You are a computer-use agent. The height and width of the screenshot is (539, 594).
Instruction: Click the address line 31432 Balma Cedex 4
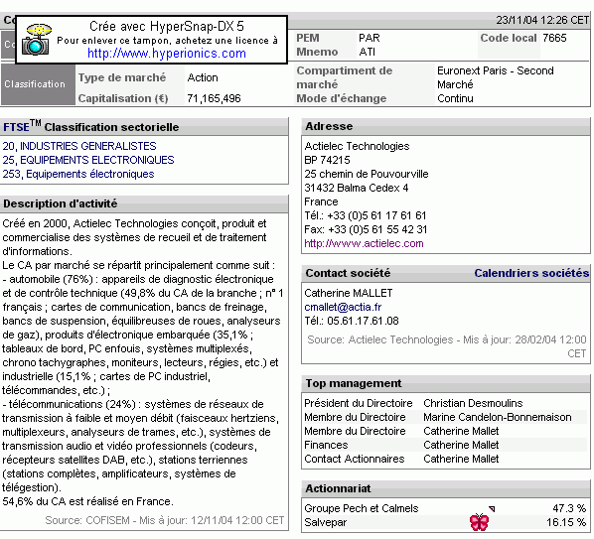coord(357,189)
